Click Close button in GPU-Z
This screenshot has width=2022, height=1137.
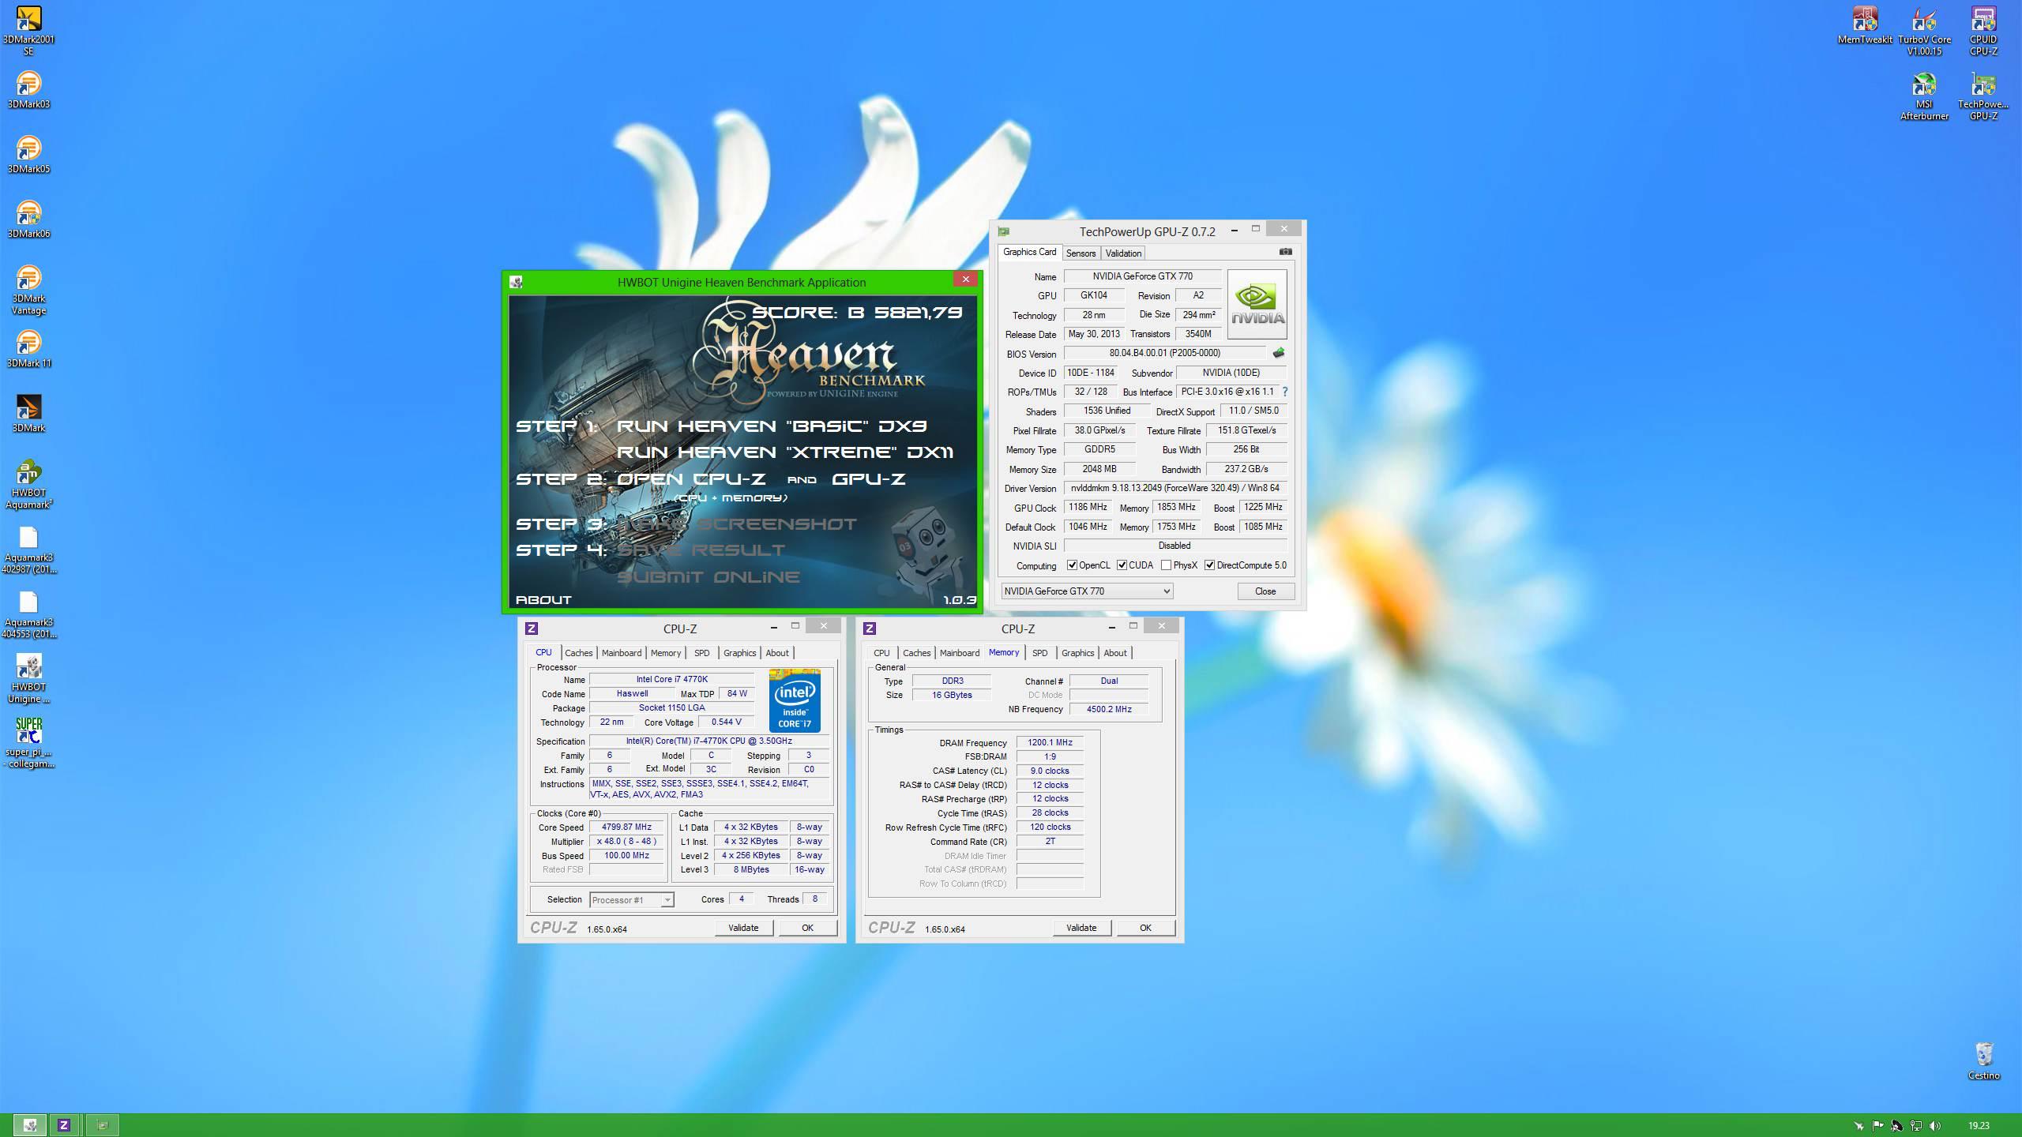tap(1265, 591)
